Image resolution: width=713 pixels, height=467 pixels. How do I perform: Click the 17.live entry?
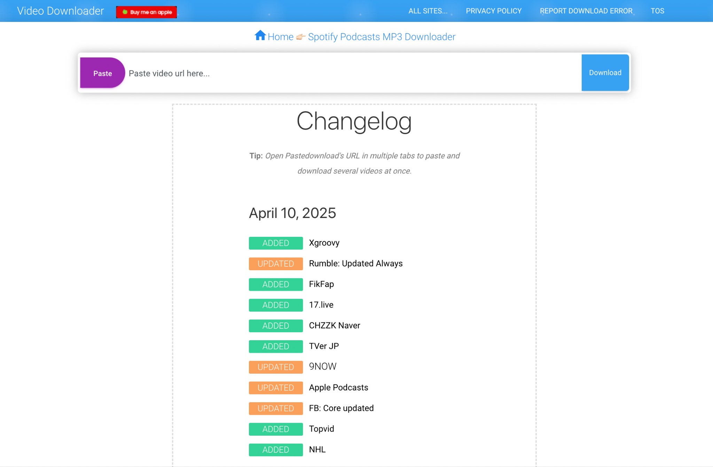(321, 305)
